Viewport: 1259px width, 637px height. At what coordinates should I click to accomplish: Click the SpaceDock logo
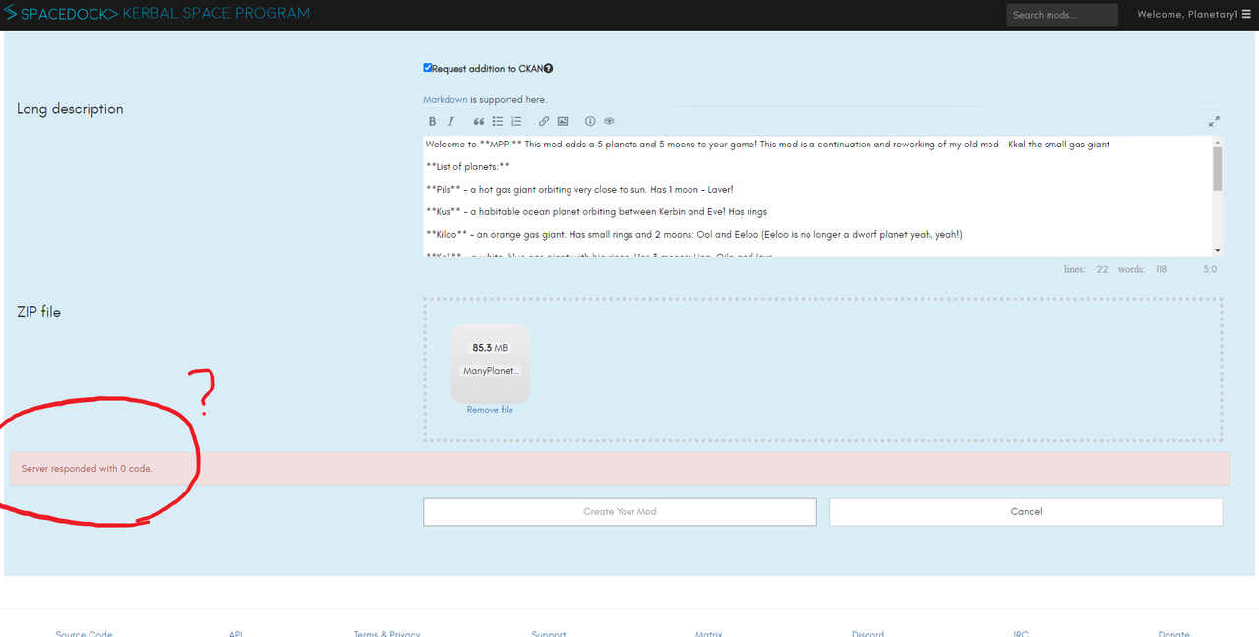[x=61, y=14]
